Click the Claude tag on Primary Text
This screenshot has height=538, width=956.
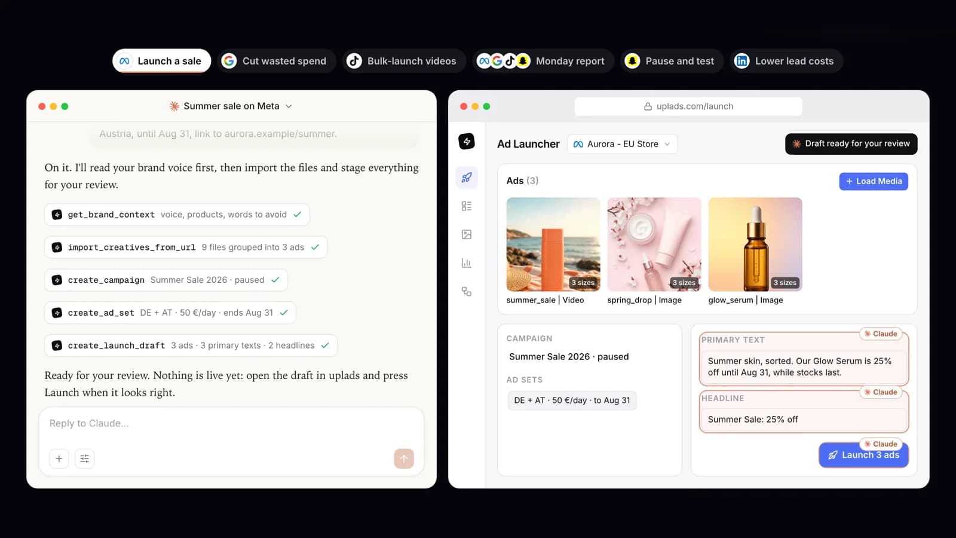coord(881,334)
